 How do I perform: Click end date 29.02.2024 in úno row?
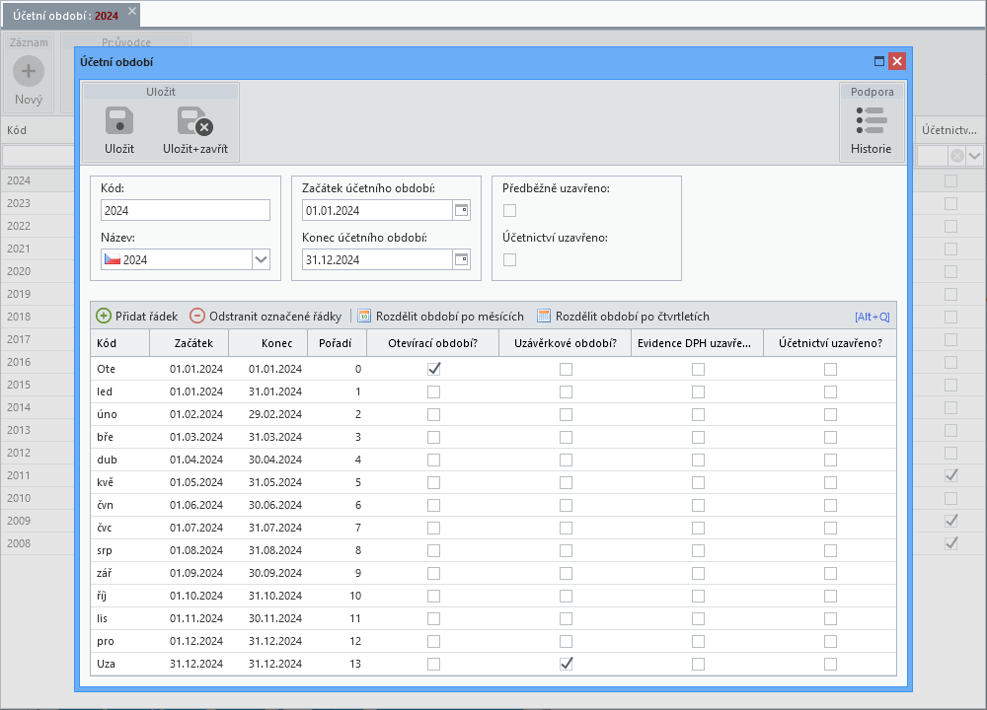(x=275, y=414)
